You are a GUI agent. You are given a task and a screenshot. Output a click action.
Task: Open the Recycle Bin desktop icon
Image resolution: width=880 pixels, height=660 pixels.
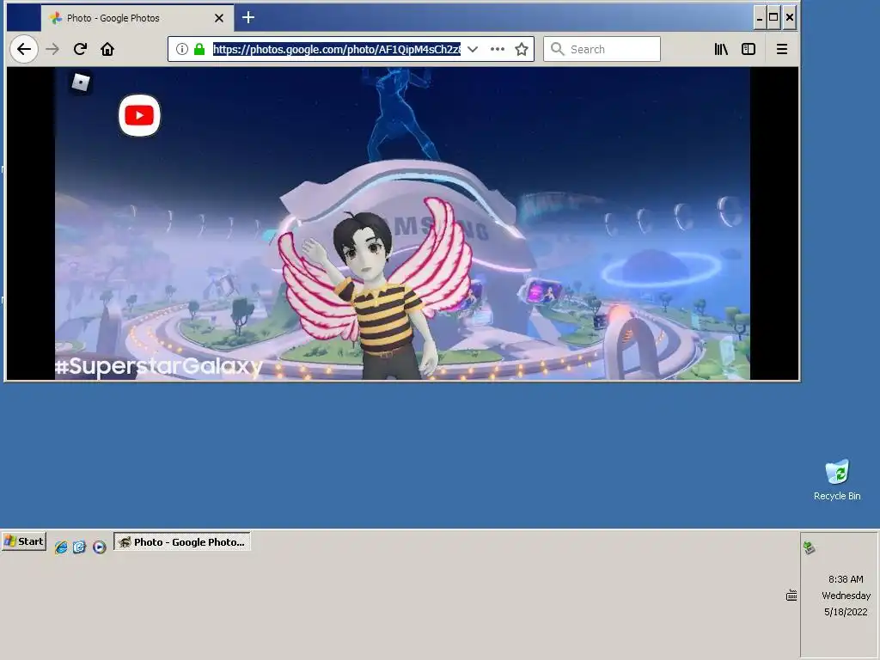[x=837, y=480]
